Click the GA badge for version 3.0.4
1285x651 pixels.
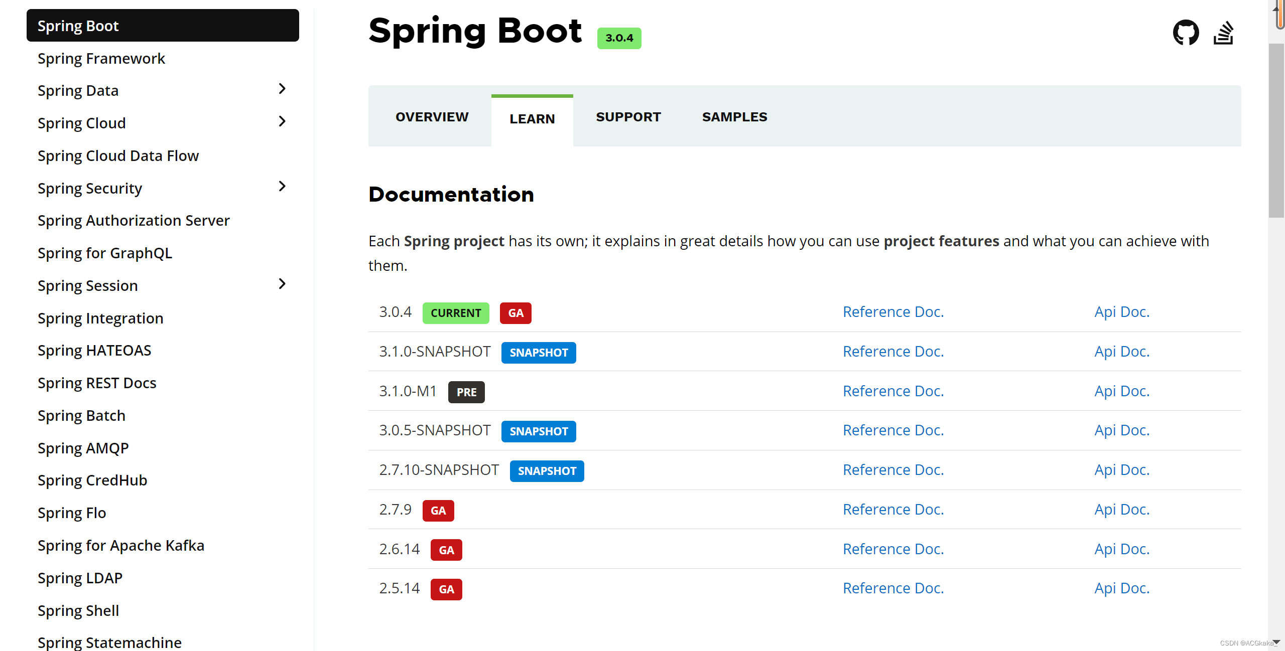(x=515, y=312)
